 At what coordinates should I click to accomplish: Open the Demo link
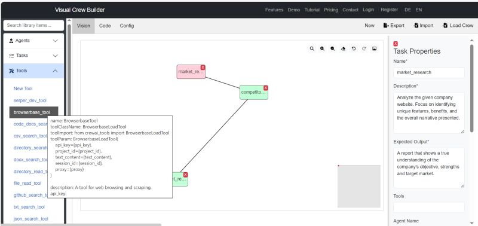(294, 10)
